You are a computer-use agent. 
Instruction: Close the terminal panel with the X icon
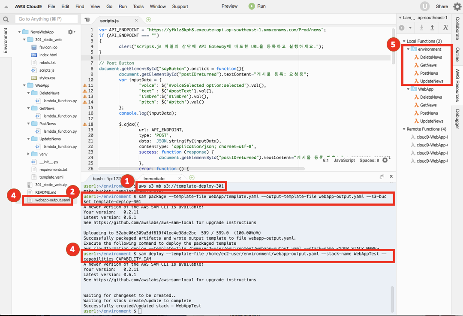coord(391,176)
